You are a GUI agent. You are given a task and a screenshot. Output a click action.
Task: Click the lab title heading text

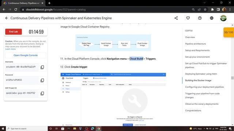point(61,18)
